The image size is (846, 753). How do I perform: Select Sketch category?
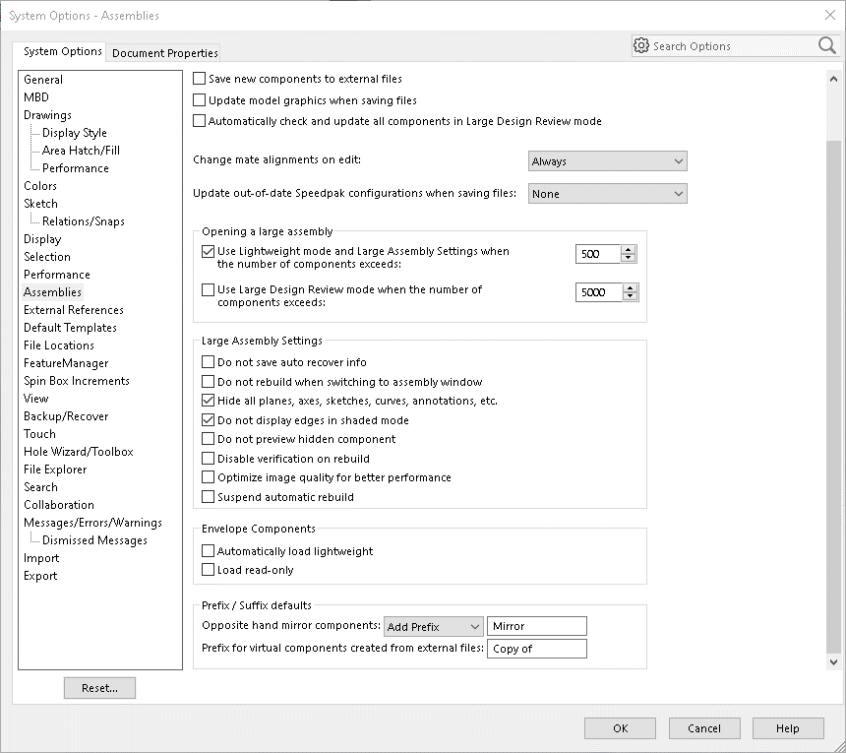pyautogui.click(x=40, y=204)
